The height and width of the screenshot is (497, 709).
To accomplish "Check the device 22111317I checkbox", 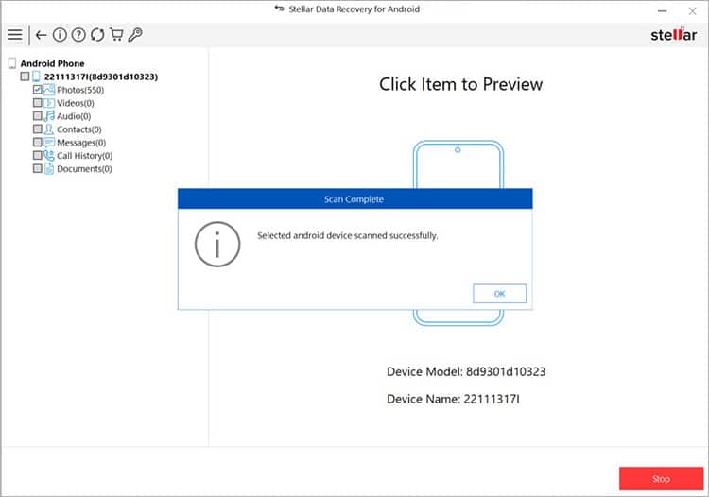I will pyautogui.click(x=26, y=77).
